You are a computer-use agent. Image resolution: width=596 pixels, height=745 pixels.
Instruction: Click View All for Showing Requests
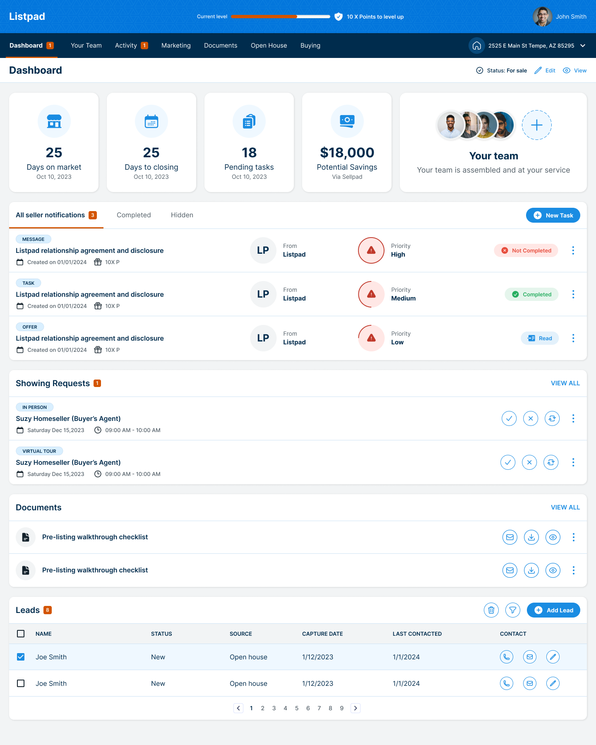tap(565, 383)
